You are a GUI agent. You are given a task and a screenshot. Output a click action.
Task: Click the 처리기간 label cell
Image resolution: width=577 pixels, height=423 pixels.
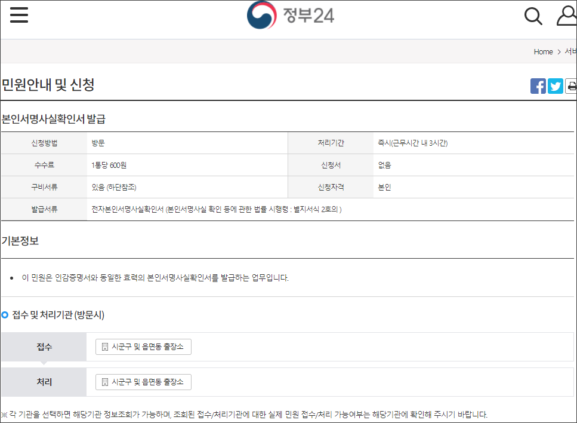pyautogui.click(x=331, y=143)
